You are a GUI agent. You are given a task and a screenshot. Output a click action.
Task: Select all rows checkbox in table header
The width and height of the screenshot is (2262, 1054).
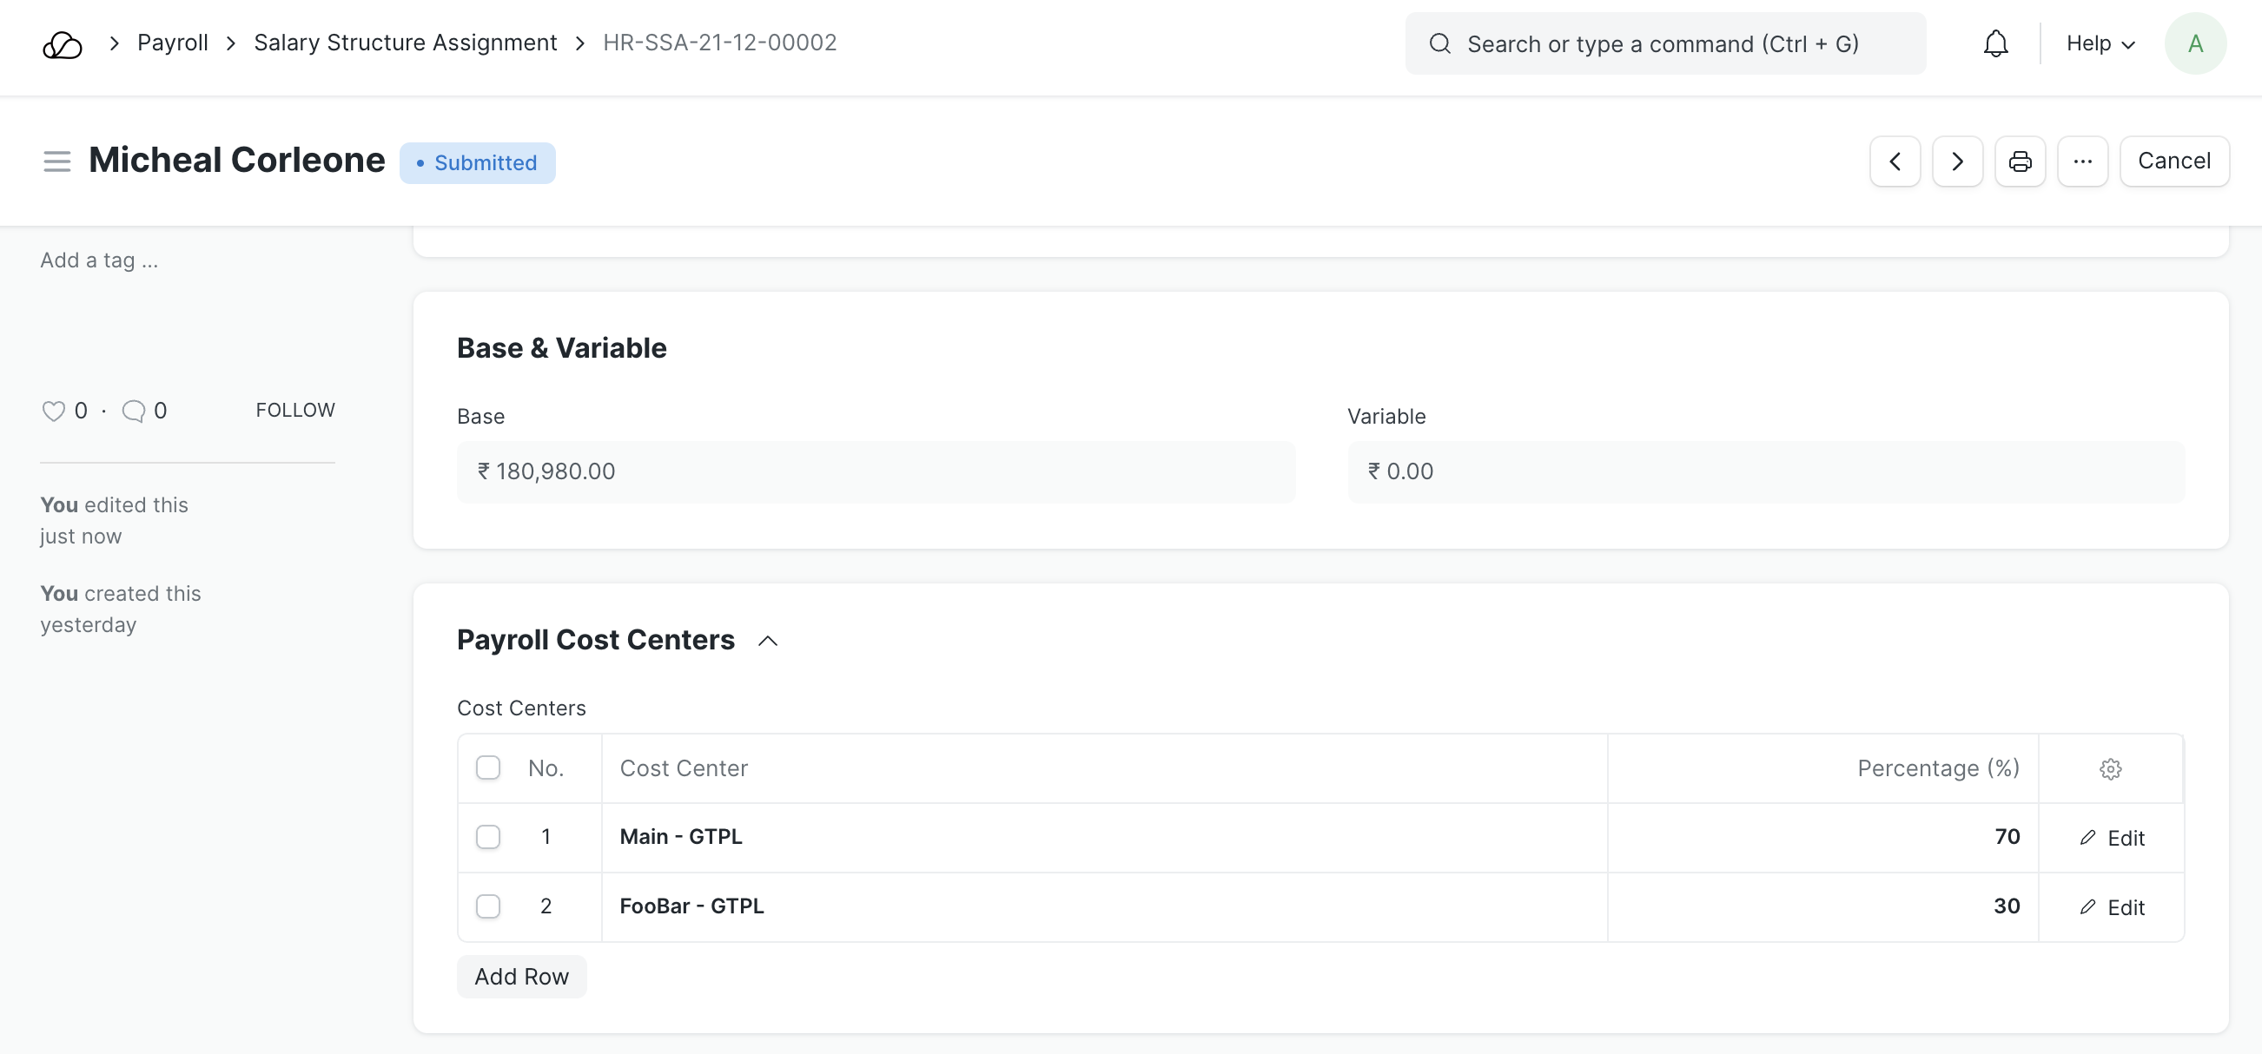point(488,767)
